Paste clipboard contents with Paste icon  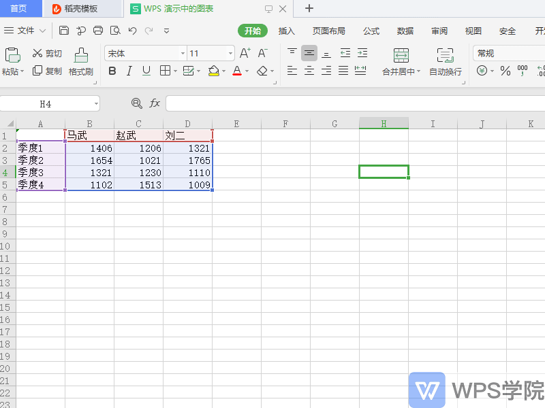point(12,56)
